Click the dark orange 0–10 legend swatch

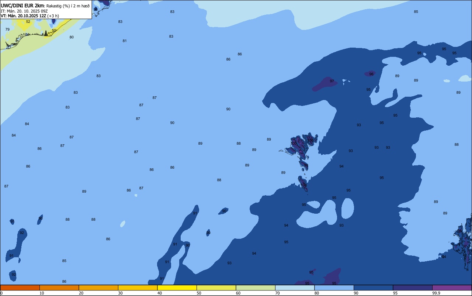[x=20, y=288]
